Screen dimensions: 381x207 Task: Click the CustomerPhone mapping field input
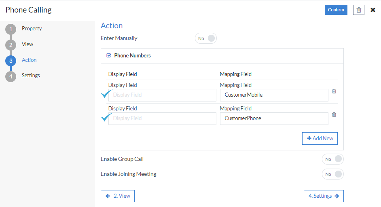pyautogui.click(x=274, y=118)
